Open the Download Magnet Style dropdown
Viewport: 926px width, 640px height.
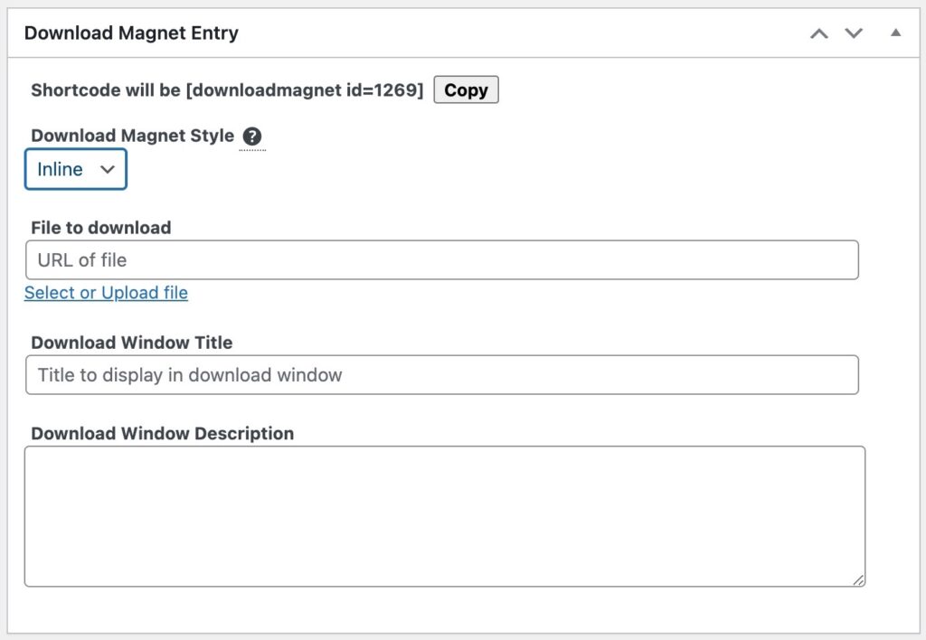point(76,169)
